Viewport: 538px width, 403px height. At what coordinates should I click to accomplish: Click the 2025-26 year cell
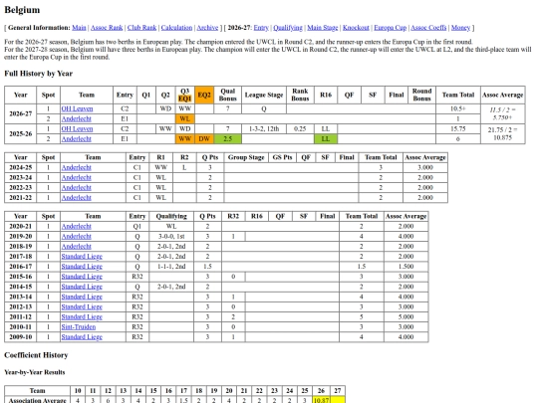(21, 133)
